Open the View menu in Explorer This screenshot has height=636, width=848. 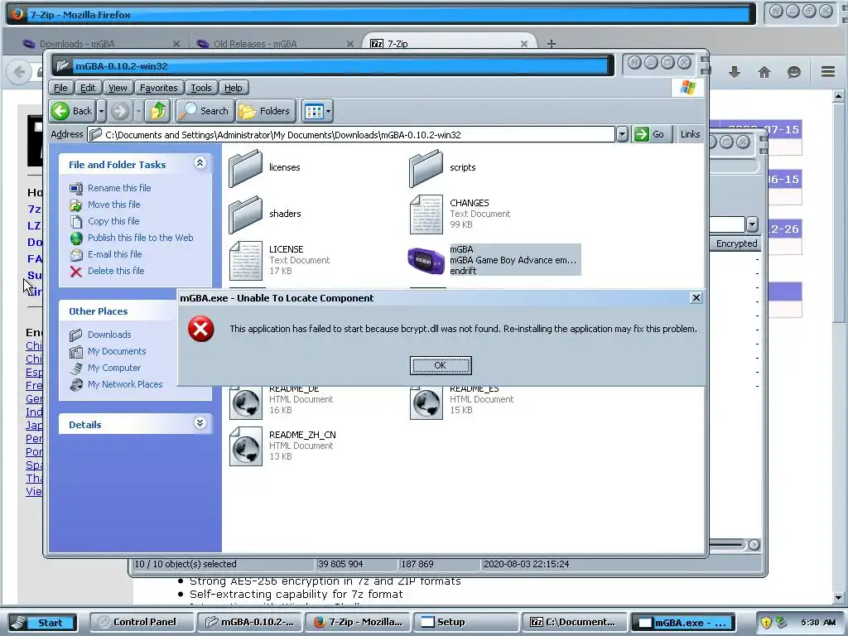[118, 88]
